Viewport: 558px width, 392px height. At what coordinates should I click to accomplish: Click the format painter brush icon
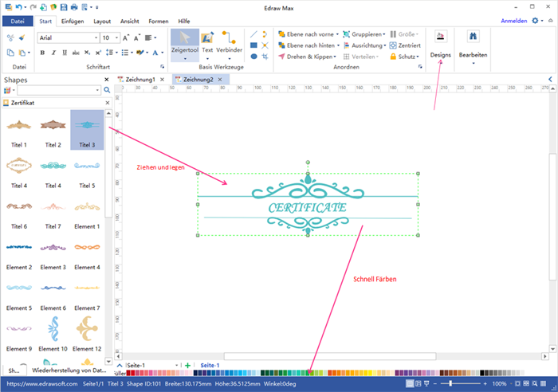click(21, 37)
